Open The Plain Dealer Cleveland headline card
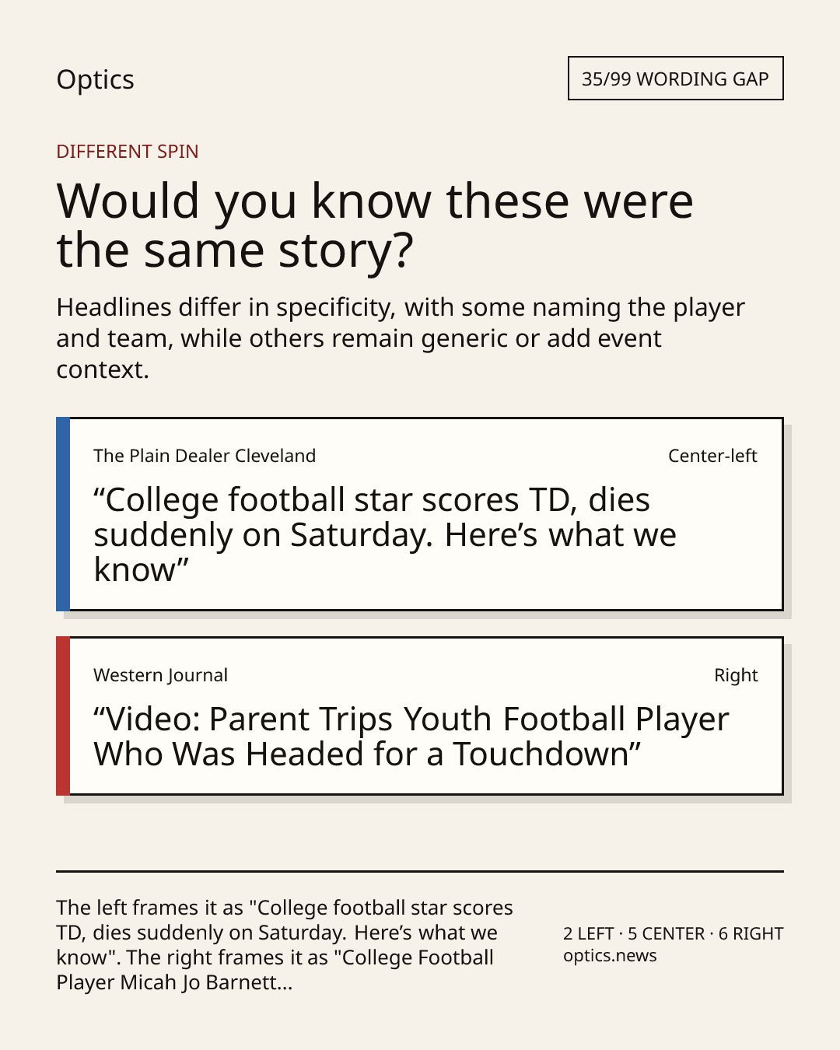The image size is (840, 1050). (x=419, y=514)
